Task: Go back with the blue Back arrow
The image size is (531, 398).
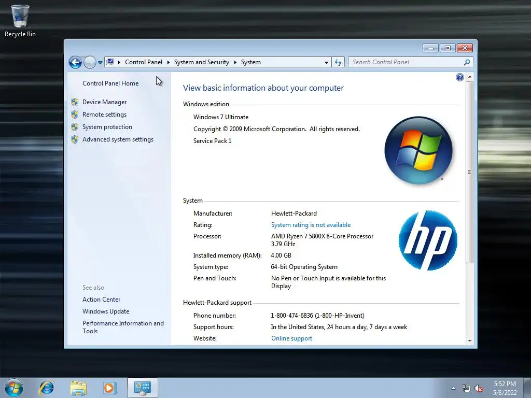Action: click(75, 62)
